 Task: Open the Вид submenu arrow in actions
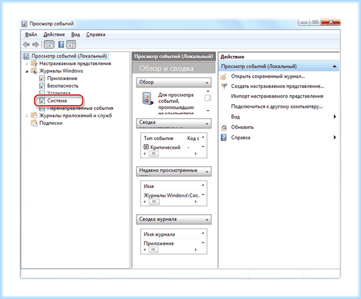[x=335, y=117]
